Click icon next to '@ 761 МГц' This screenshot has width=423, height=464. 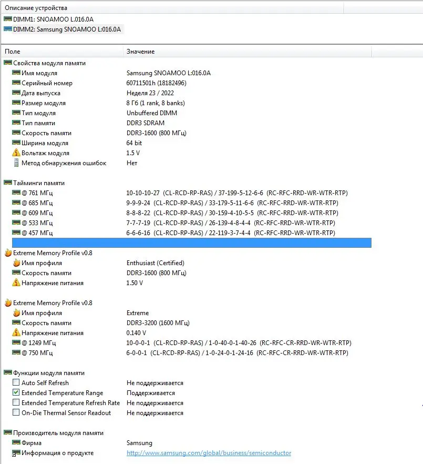coord(16,193)
